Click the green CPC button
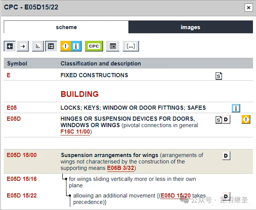256x210 pixels. coord(94,46)
